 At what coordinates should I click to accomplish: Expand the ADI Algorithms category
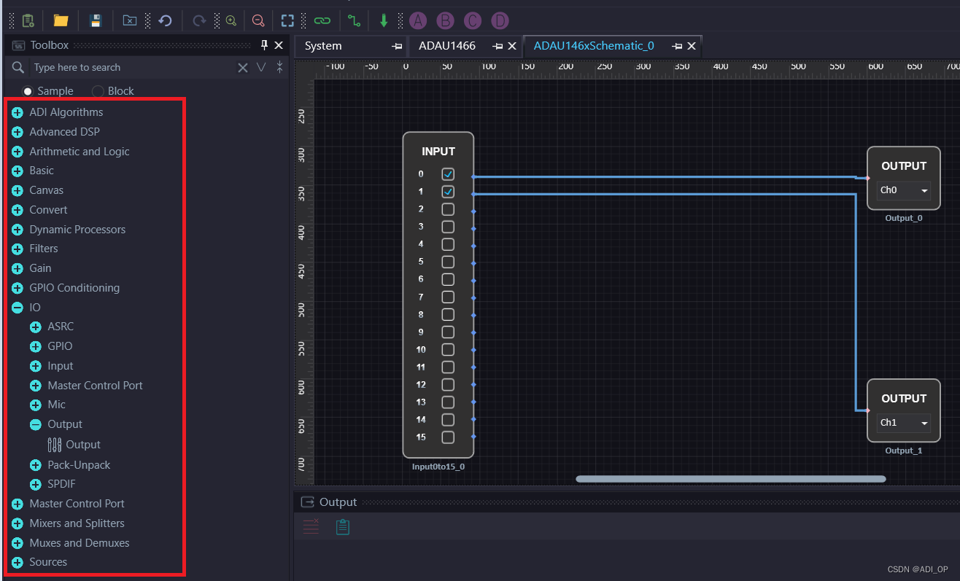click(18, 112)
